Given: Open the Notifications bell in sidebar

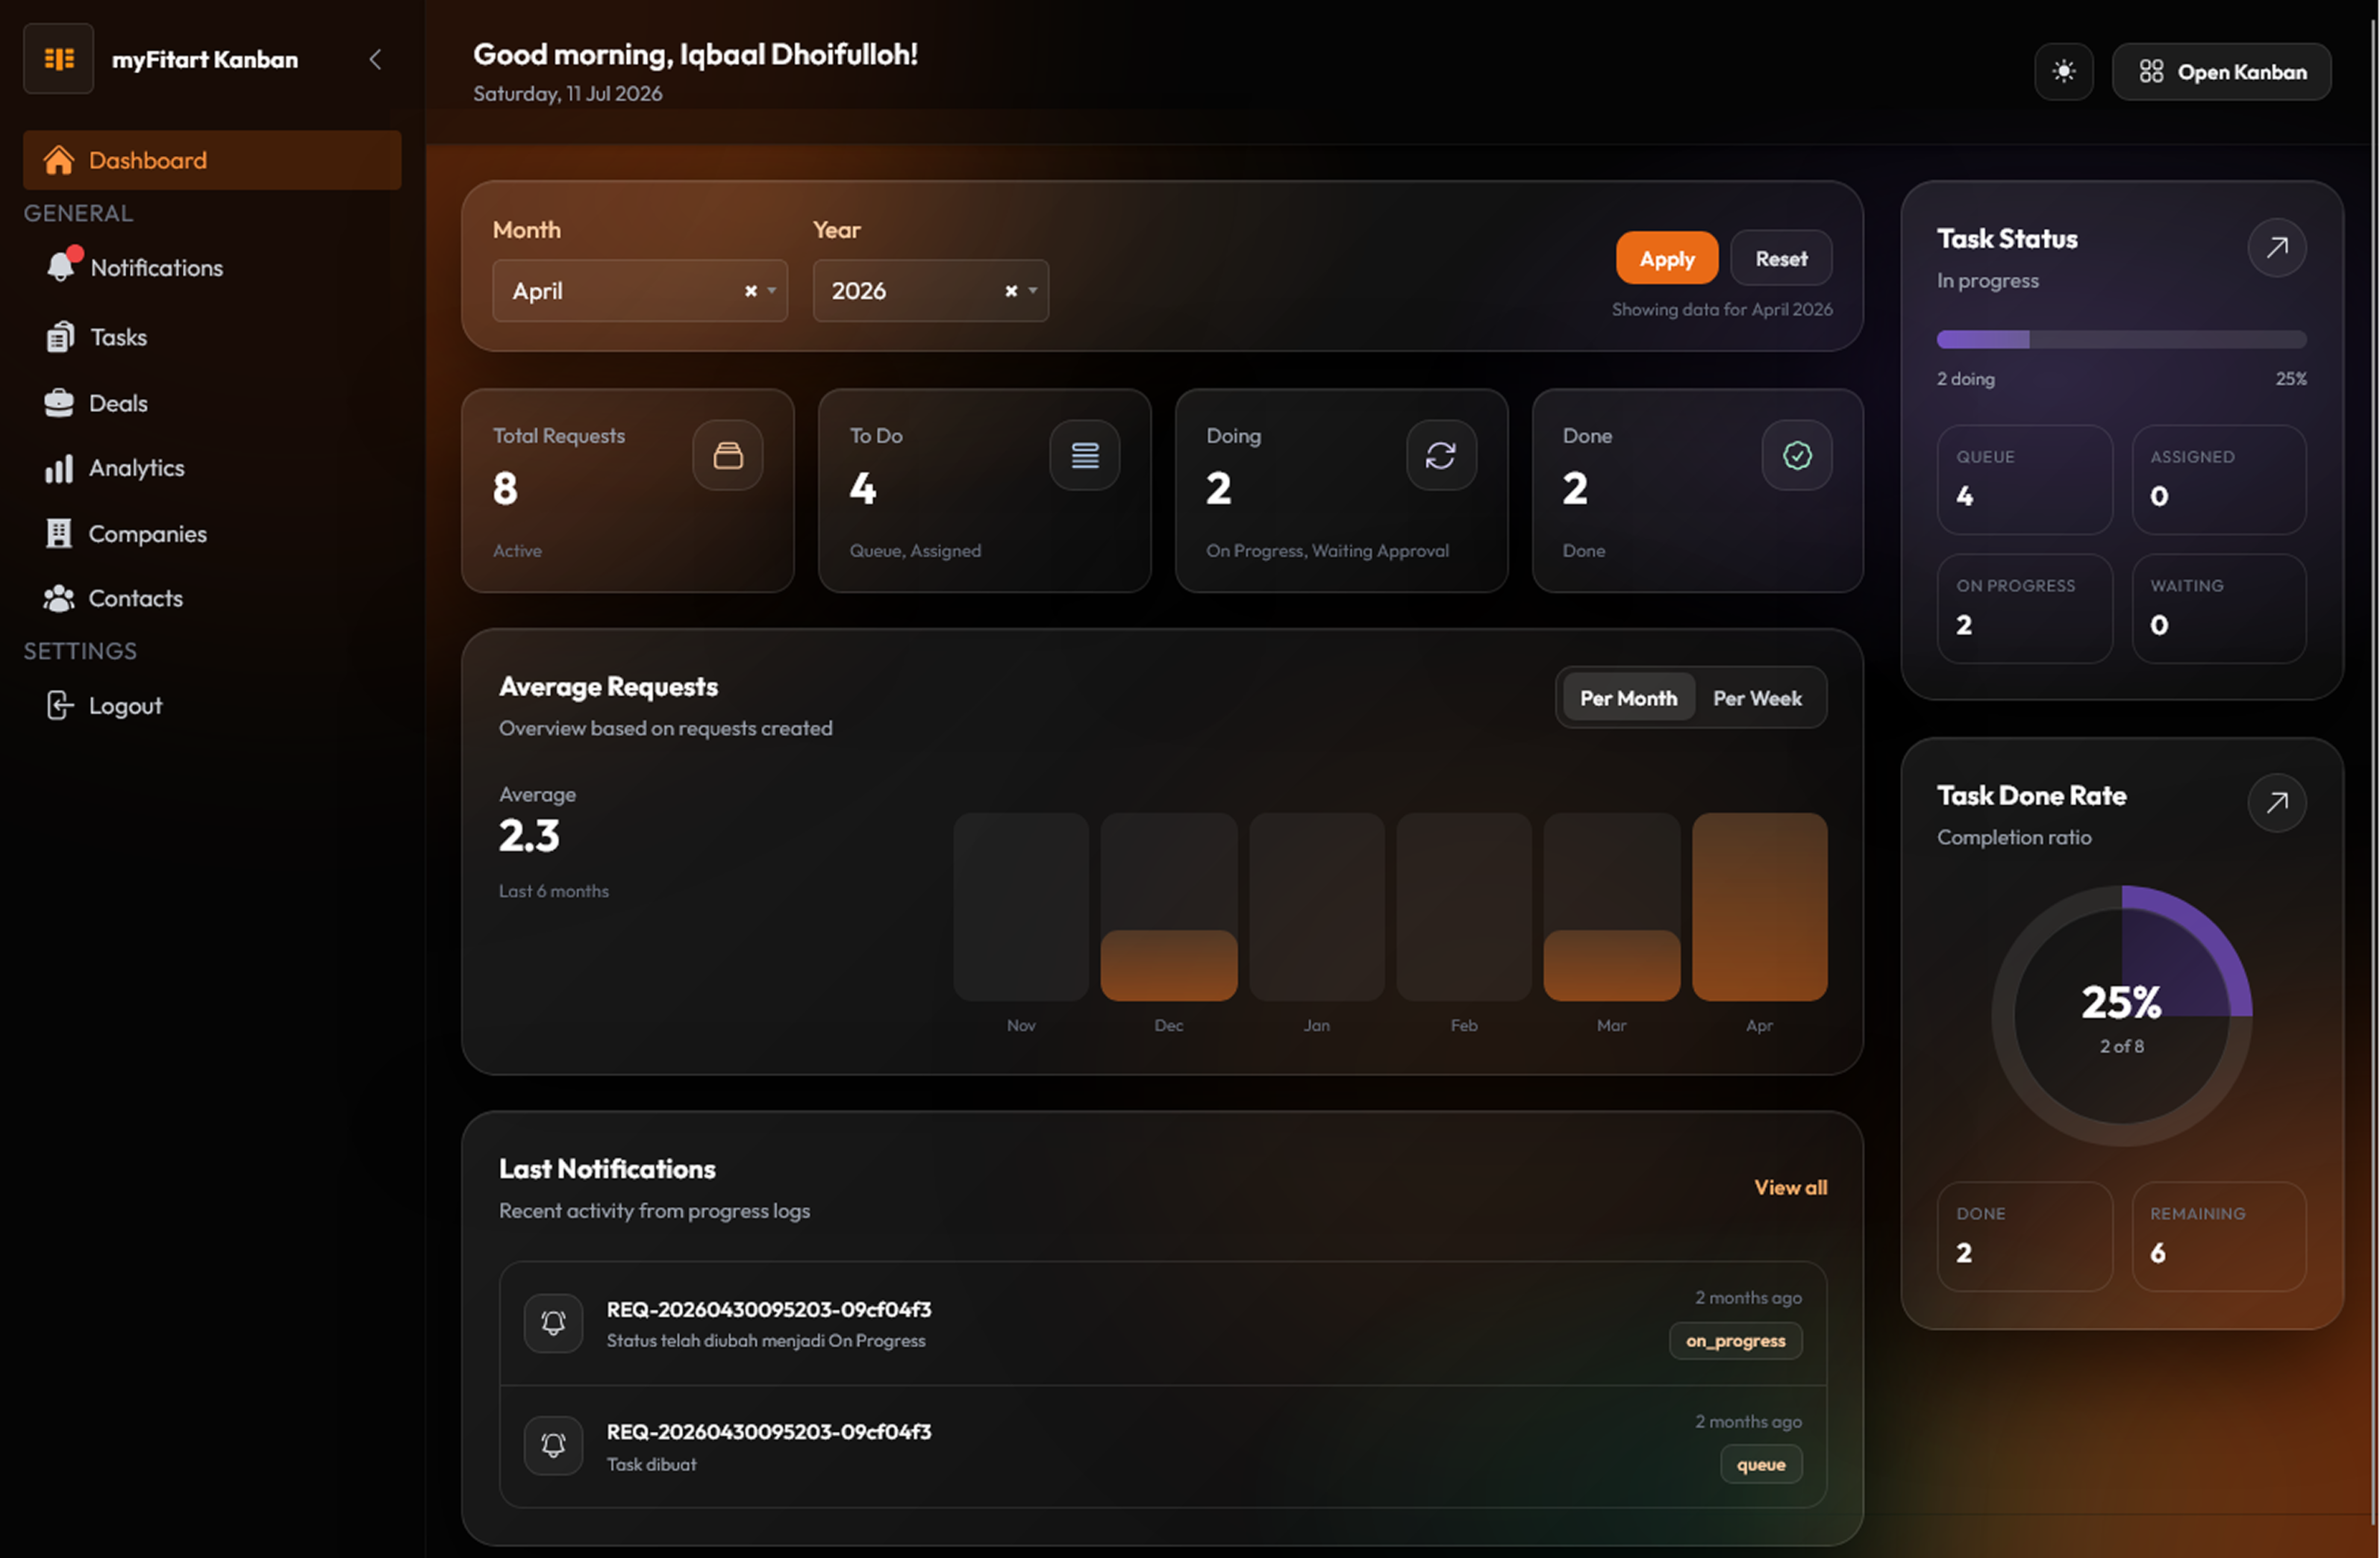Looking at the screenshot, I should tap(61, 266).
